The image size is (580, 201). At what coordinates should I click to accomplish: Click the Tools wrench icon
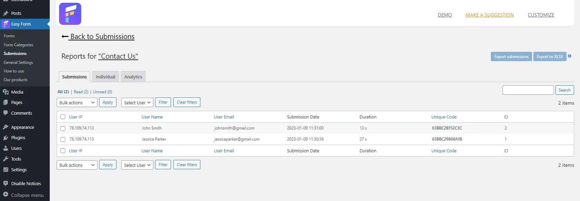click(6, 159)
